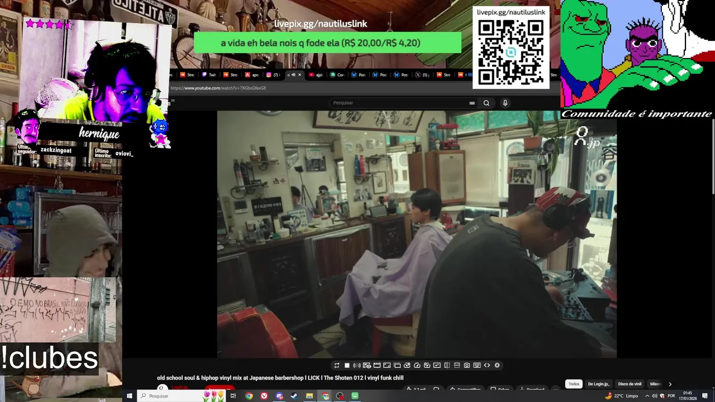Click the youtube.com address bar URL
The image size is (715, 402).
[218, 88]
